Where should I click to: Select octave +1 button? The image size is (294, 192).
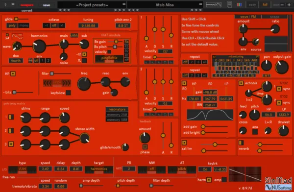(62, 25)
